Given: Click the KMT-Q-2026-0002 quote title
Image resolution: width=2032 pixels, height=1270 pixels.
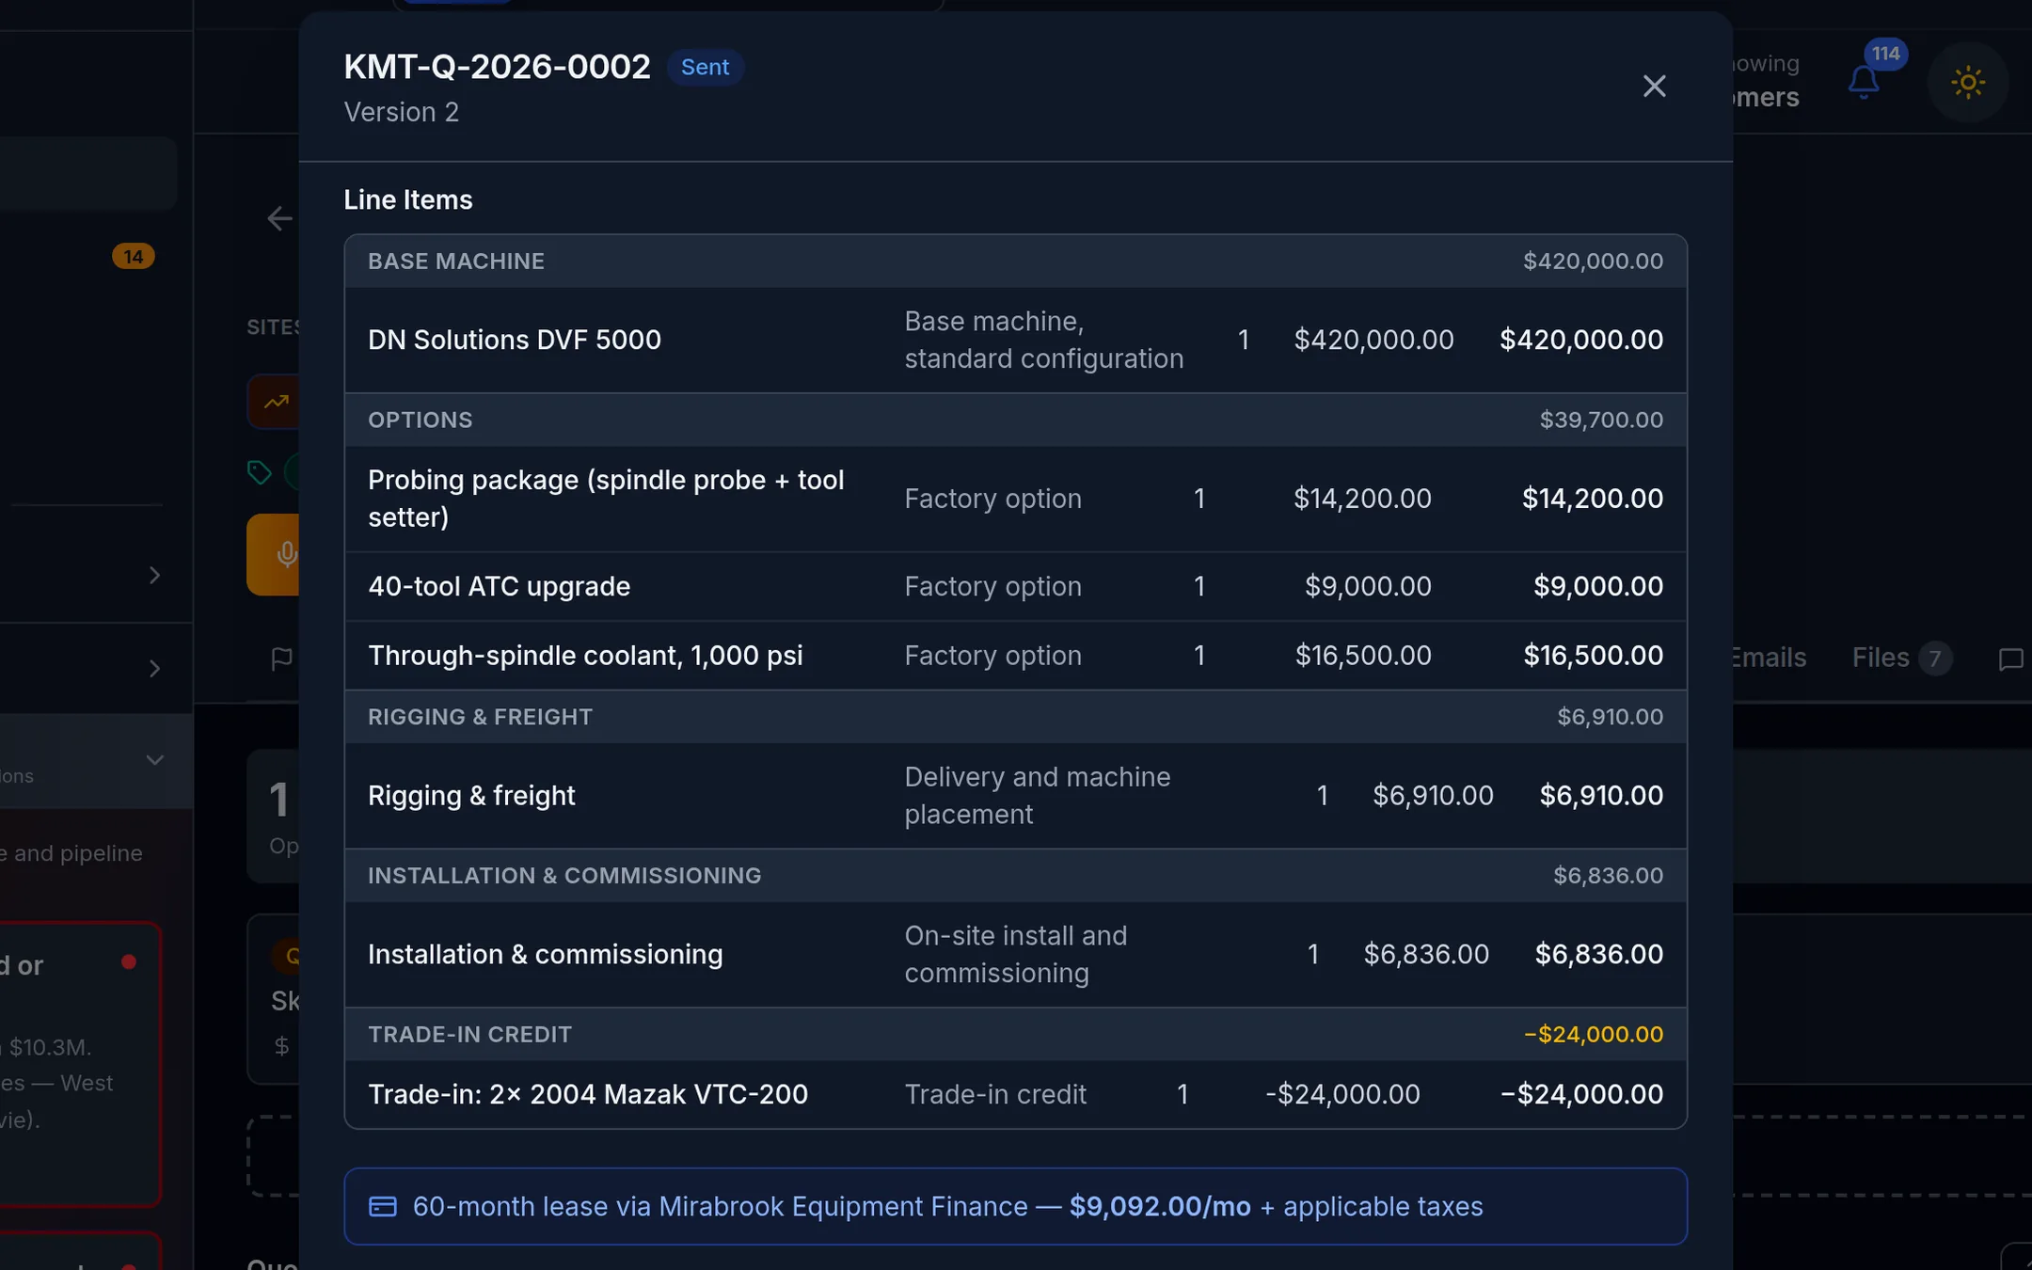Looking at the screenshot, I should tap(497, 67).
